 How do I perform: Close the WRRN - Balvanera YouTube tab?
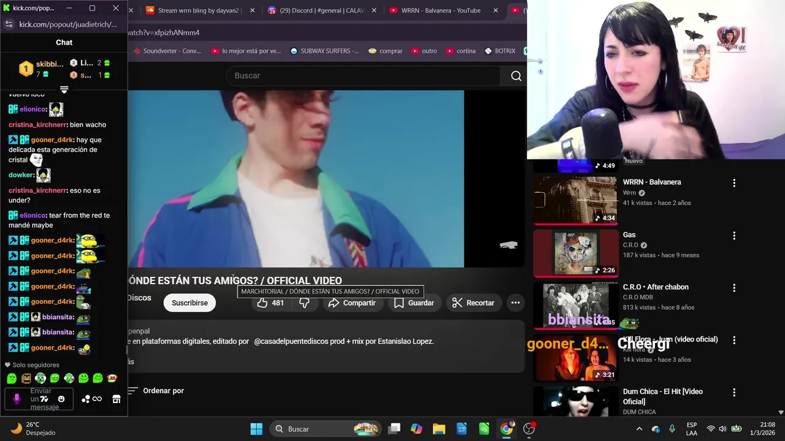tap(496, 10)
